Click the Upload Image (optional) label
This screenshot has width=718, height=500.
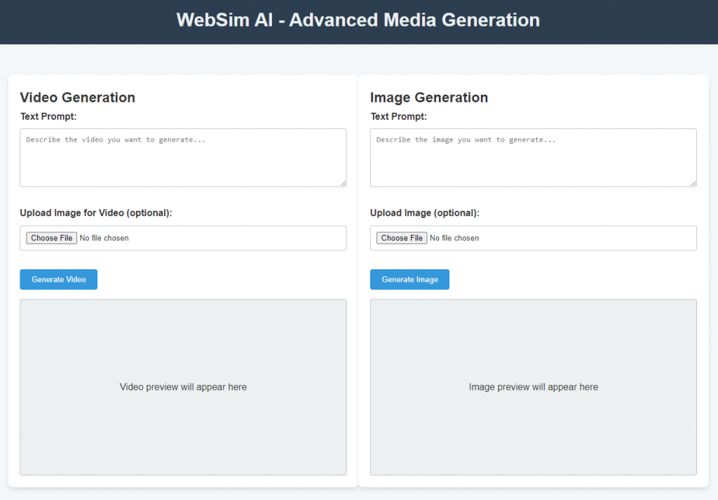424,212
